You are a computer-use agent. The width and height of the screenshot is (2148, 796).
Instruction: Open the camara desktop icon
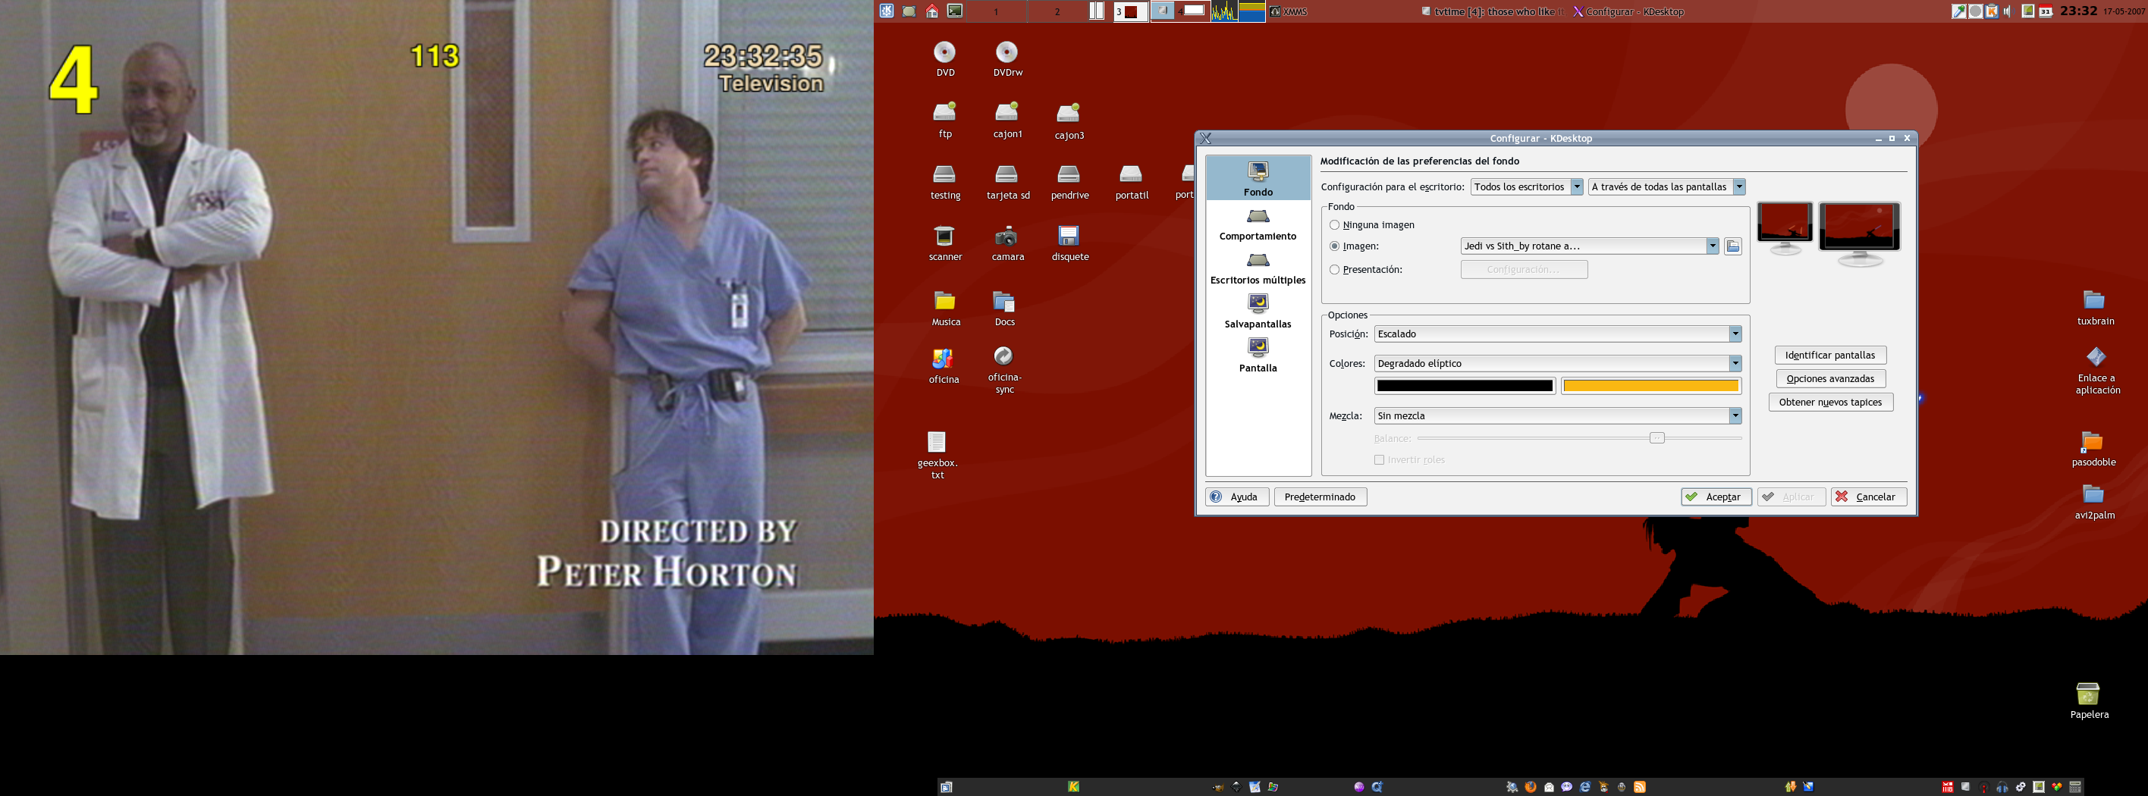[1007, 243]
